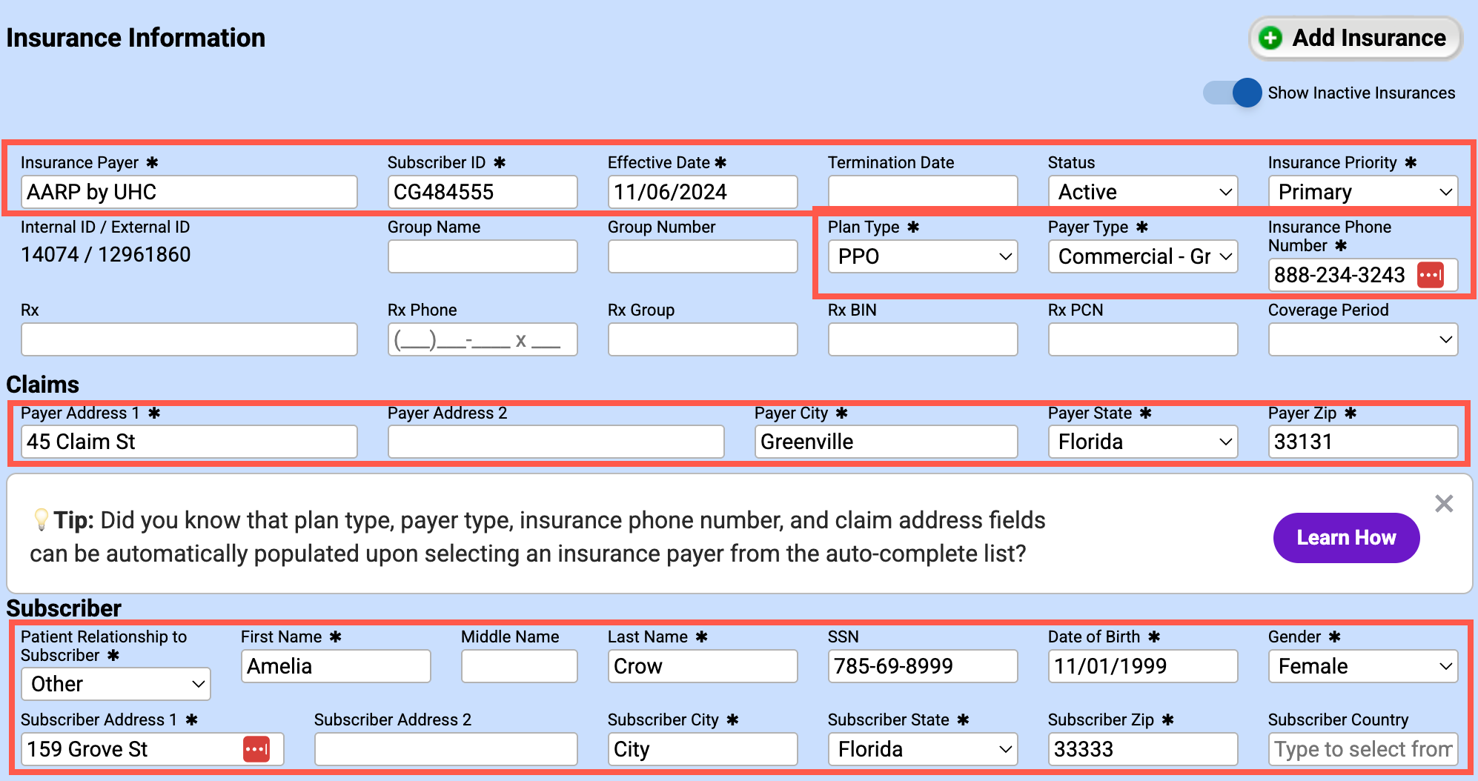Expand the Plan Type dropdown

pos(922,256)
